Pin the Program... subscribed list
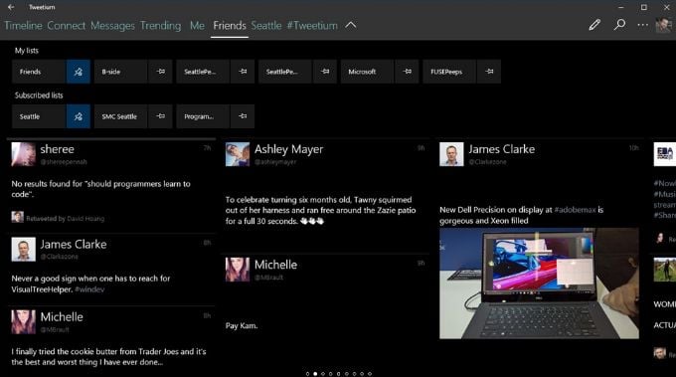676x377 pixels. pos(243,116)
